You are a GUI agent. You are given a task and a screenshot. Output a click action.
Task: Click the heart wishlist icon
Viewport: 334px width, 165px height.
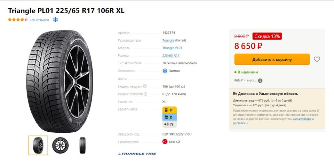(317, 59)
